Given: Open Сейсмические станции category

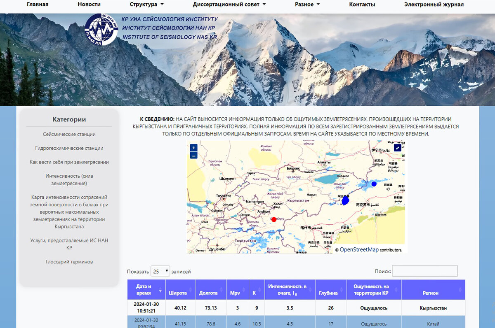Looking at the screenshot, I should click(x=69, y=134).
